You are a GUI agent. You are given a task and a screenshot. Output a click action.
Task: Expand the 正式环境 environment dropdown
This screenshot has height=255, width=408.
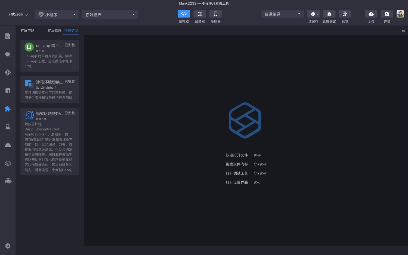tap(18, 14)
